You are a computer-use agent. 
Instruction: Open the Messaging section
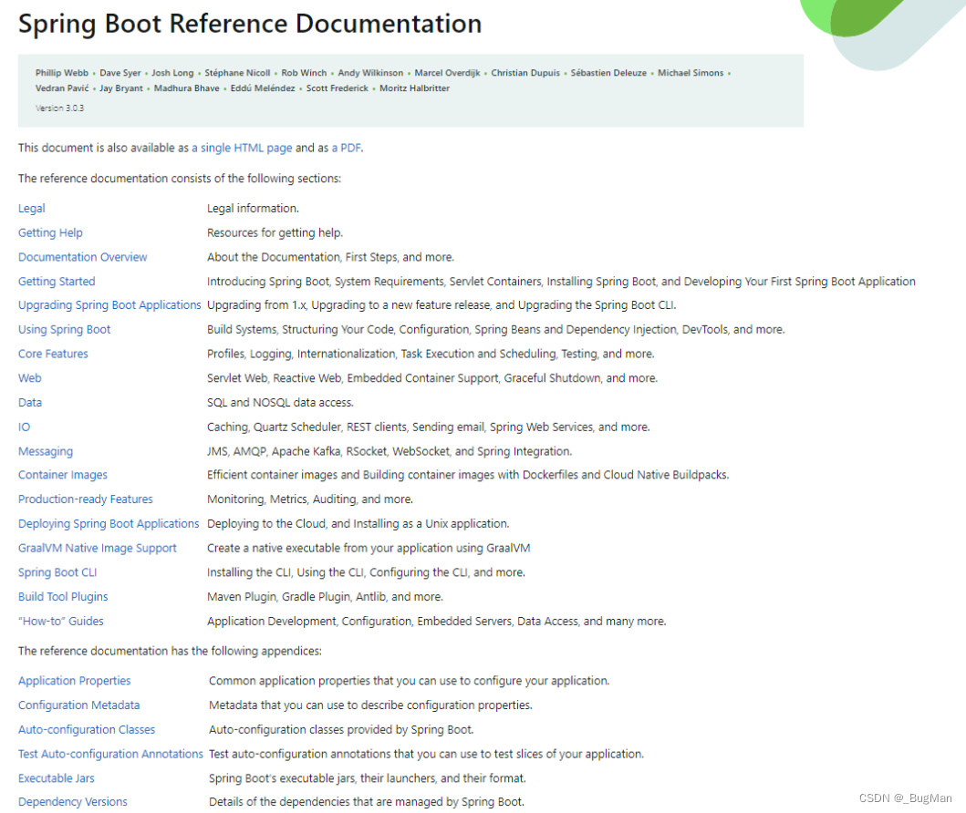click(x=46, y=450)
